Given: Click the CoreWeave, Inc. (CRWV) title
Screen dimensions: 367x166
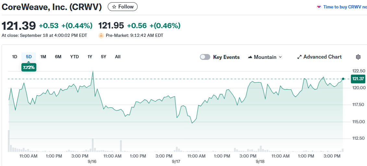Looking at the screenshot, I should coord(52,7).
